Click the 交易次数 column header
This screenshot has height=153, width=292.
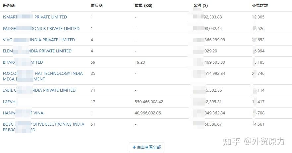[x=260, y=6]
